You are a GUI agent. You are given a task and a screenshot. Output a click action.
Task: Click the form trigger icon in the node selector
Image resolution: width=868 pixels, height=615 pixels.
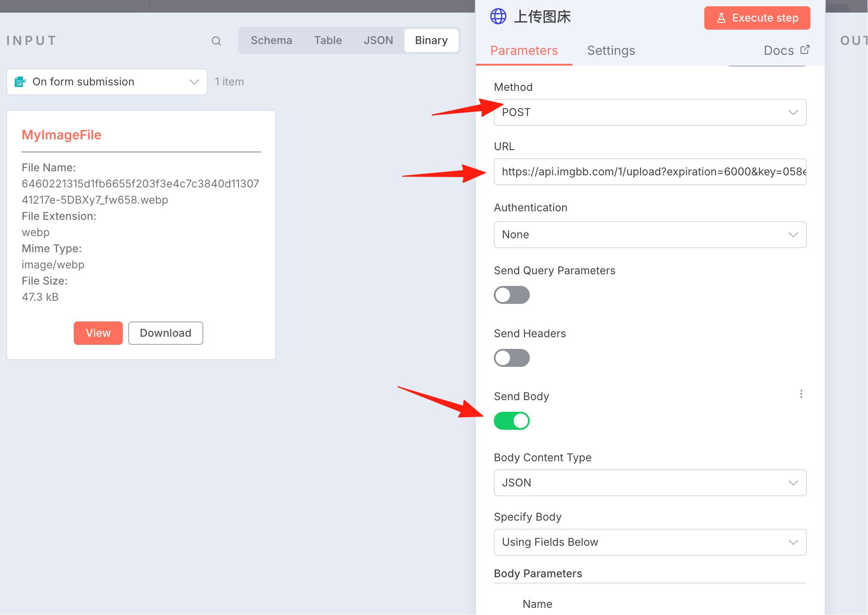coord(20,82)
